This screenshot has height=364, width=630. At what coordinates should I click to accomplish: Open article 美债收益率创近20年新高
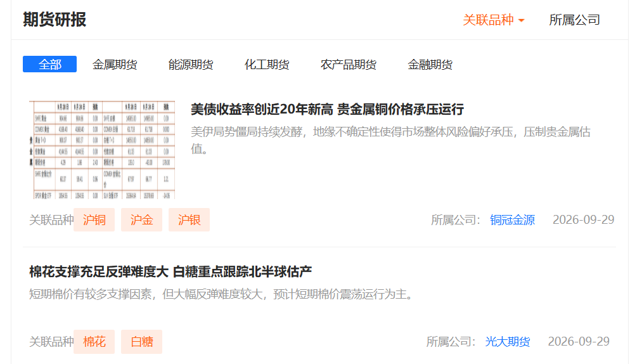click(327, 109)
